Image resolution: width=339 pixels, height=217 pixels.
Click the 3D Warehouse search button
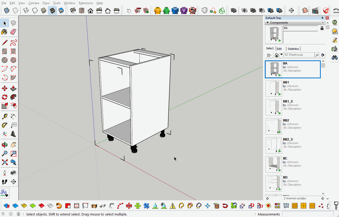317,55
